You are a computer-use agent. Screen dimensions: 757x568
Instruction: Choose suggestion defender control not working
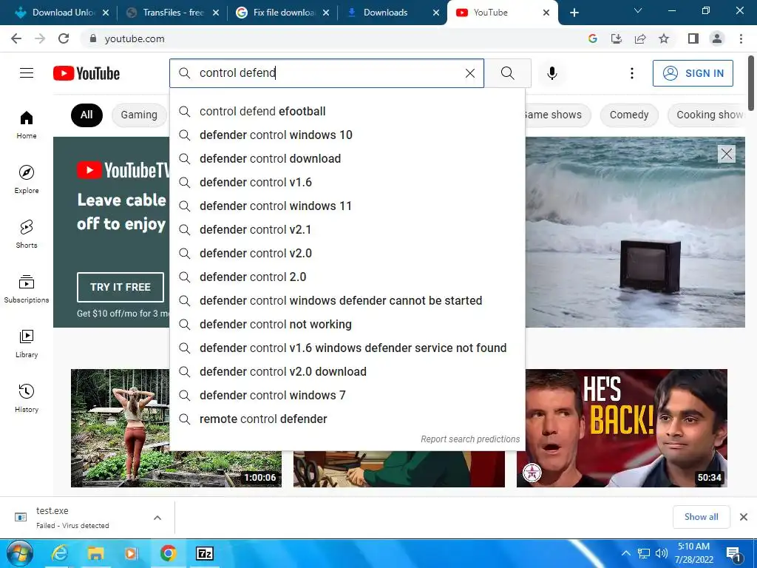347,325
